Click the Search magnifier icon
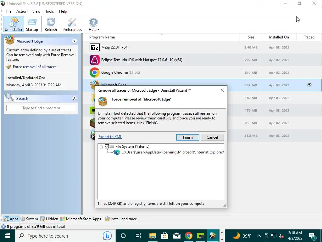 click(x=10, y=98)
